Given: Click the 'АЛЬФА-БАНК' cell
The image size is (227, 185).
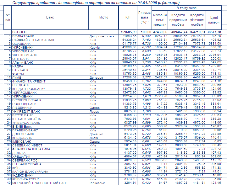Looking at the screenshot, I should click(50, 62).
